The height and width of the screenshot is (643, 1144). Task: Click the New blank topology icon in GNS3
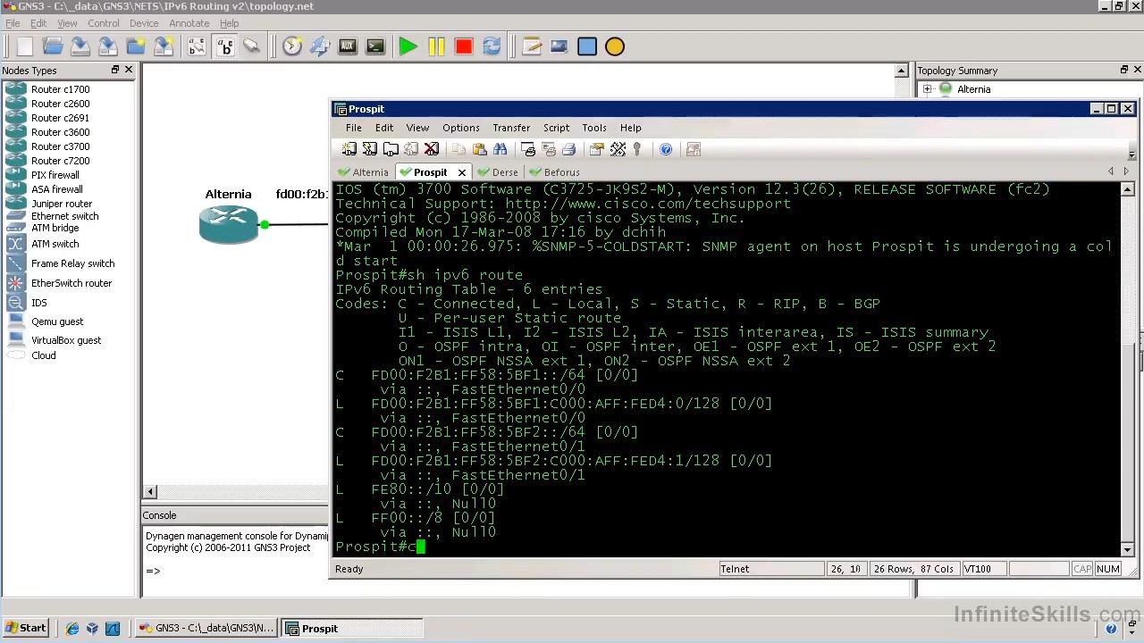(24, 46)
